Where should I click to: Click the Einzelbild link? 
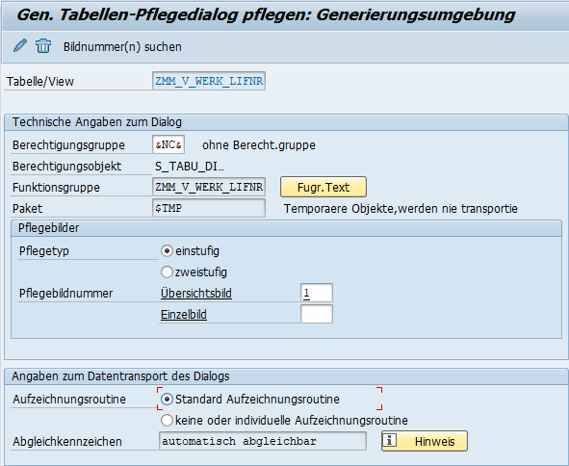point(184,314)
